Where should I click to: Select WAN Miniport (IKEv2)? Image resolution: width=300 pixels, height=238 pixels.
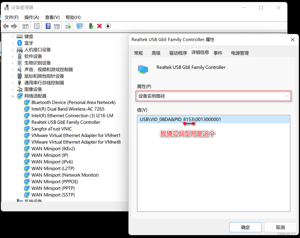click(53, 149)
